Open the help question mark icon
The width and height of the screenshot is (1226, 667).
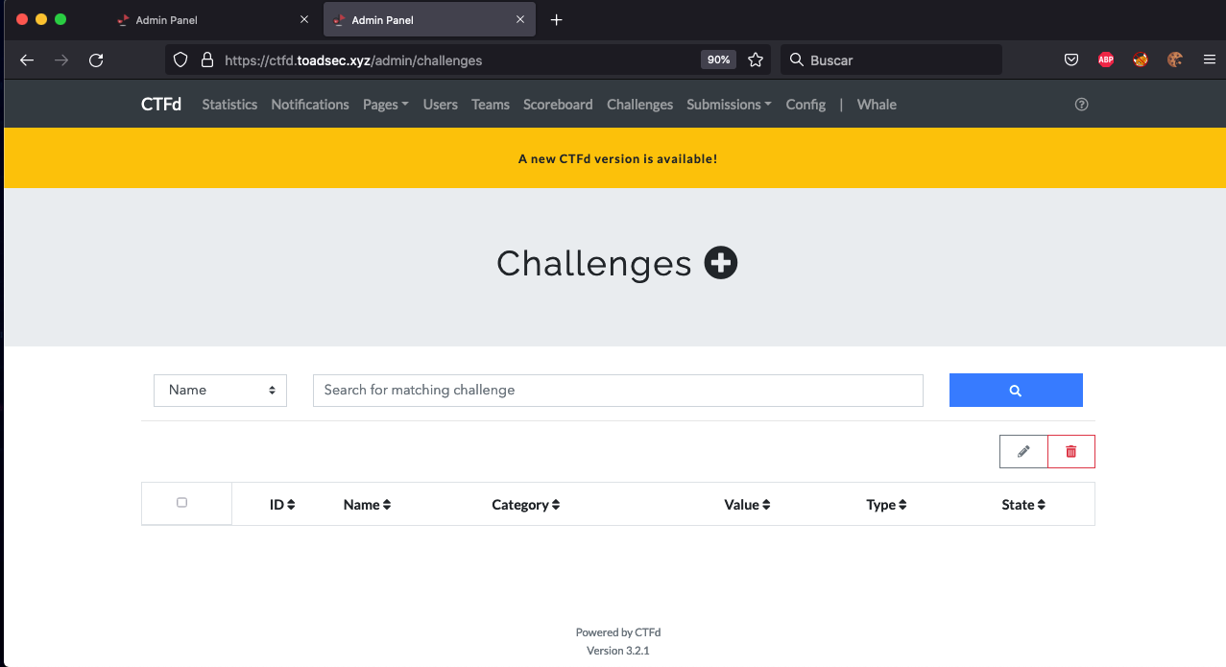(1082, 105)
